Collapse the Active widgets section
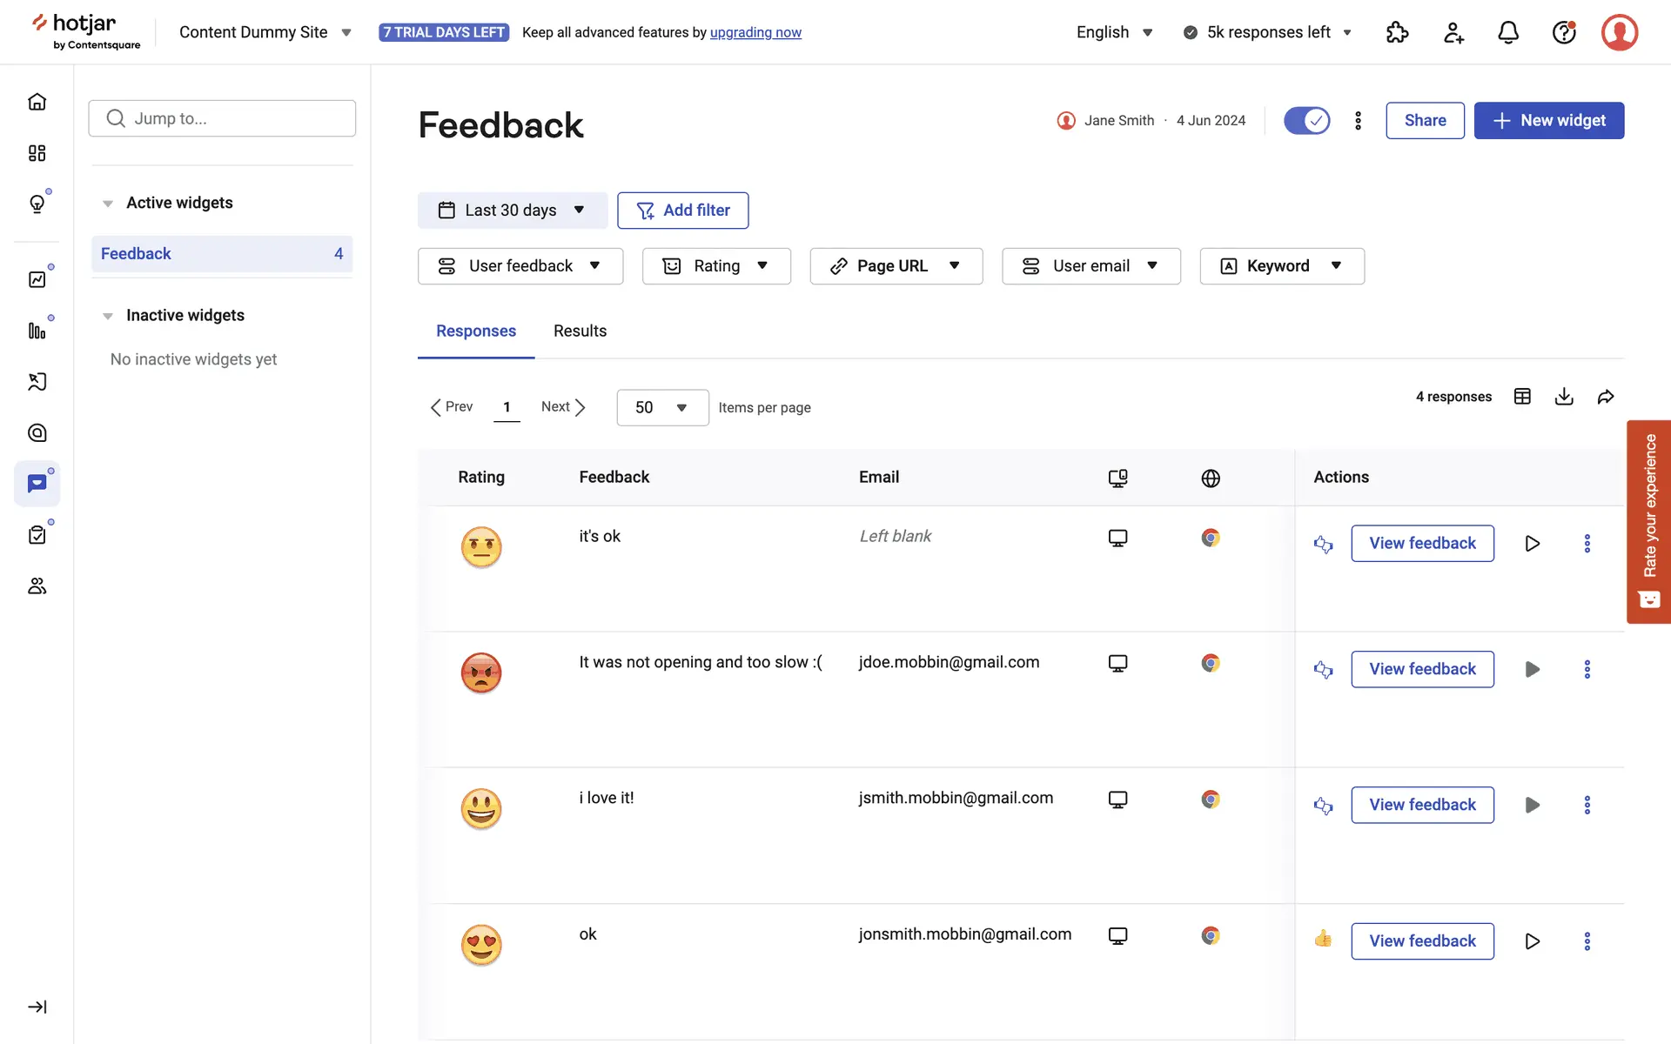 tap(108, 204)
